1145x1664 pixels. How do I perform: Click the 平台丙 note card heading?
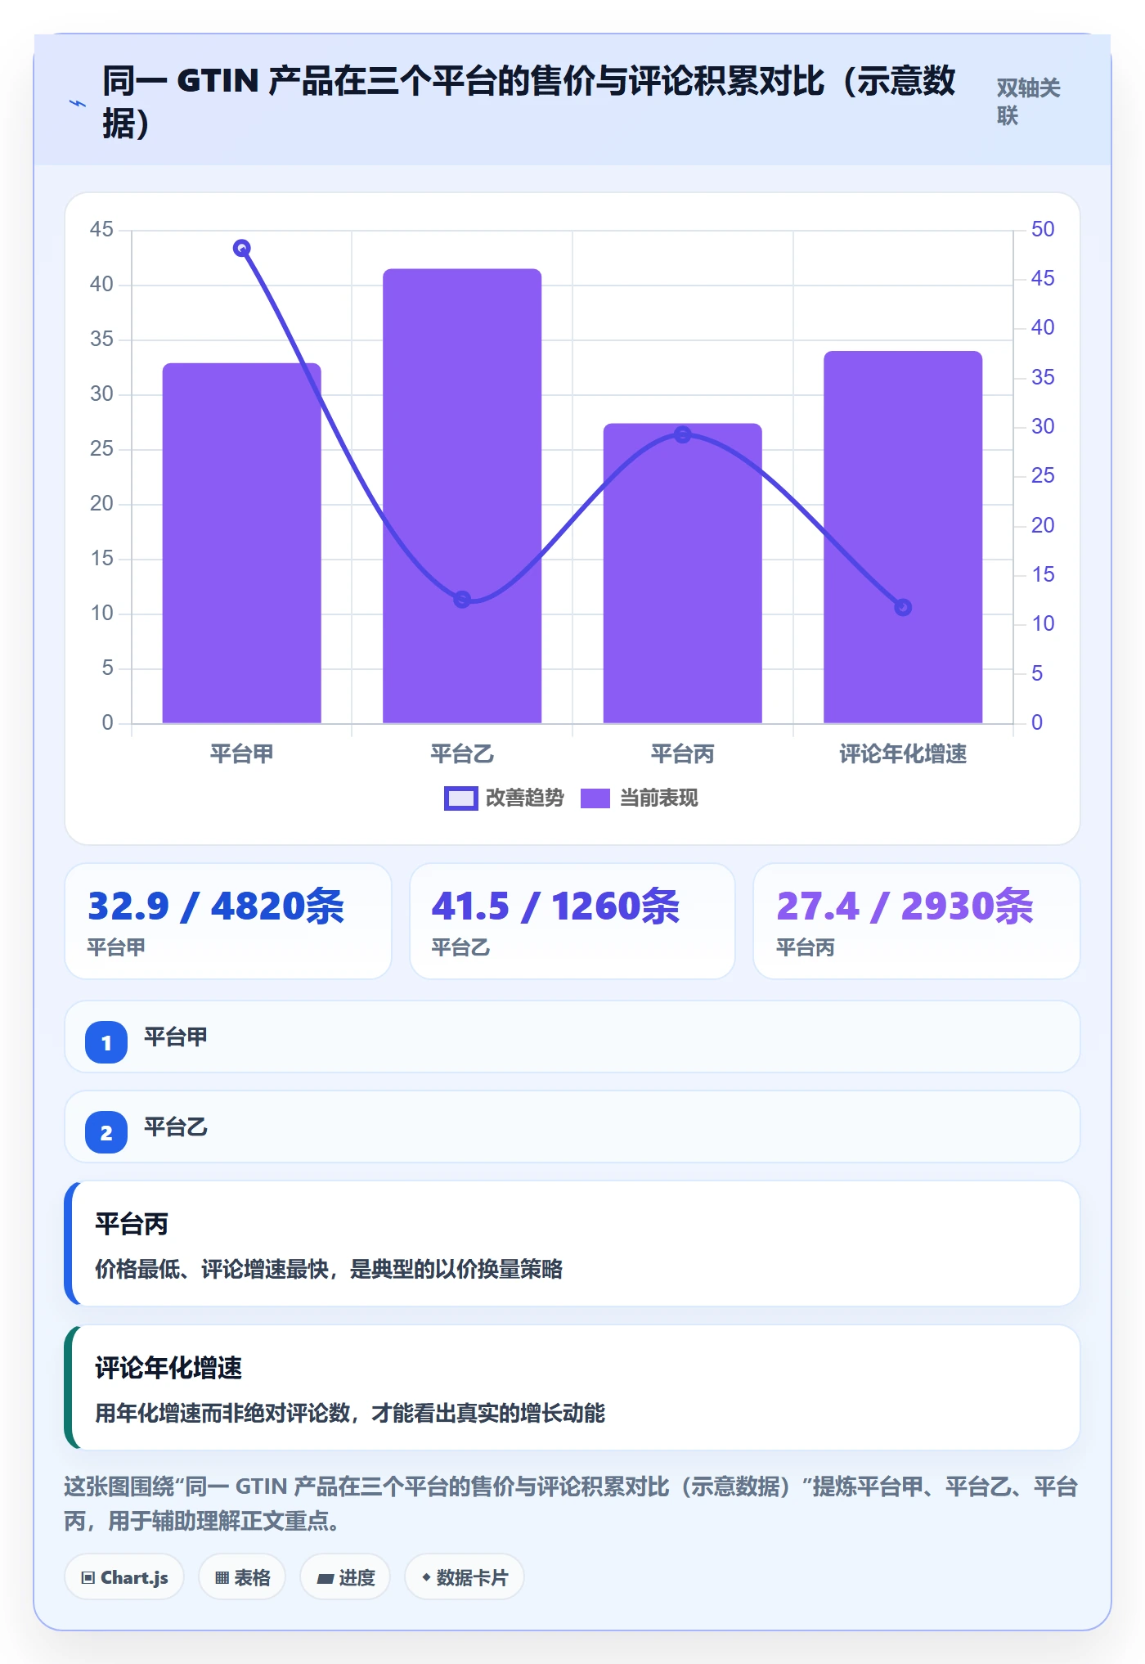tap(132, 1224)
